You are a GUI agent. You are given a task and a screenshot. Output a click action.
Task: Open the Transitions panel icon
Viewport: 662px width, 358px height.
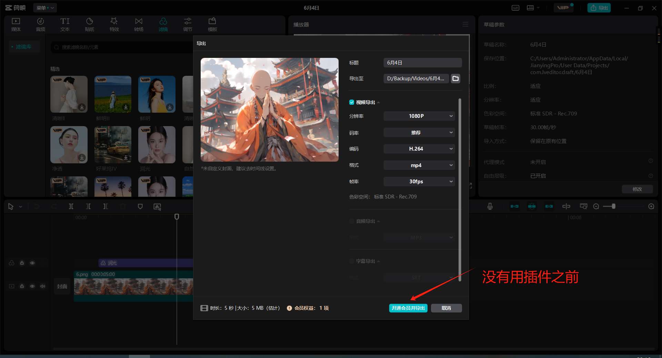point(139,24)
